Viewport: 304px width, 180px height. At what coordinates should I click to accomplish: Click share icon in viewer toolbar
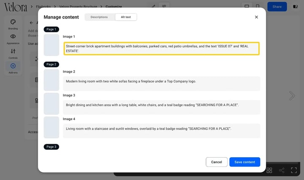282,170
